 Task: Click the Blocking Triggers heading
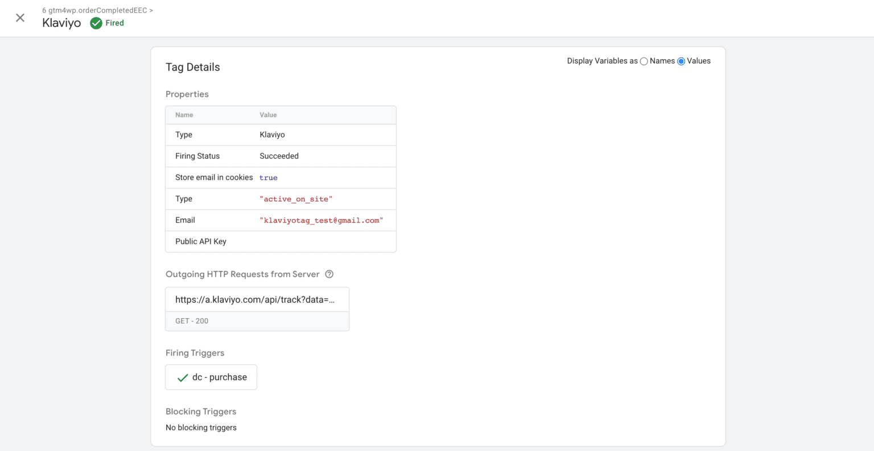(201, 412)
